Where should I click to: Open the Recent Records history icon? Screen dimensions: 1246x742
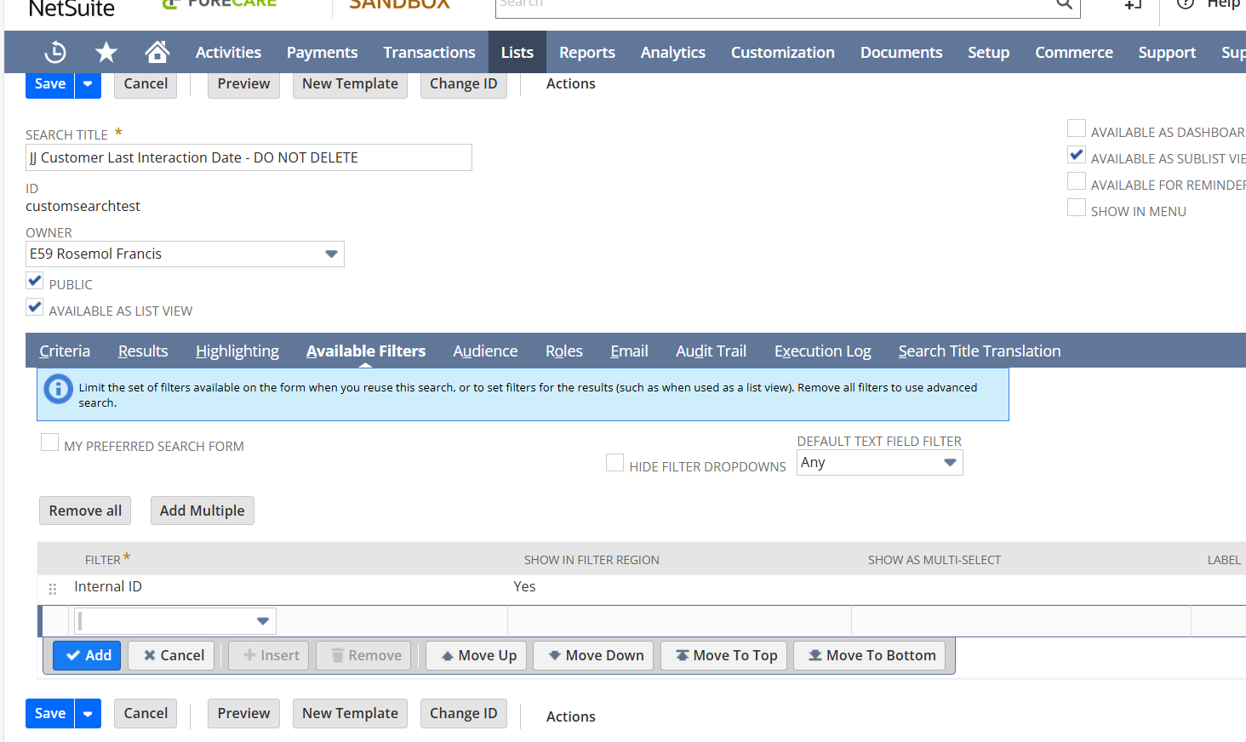[x=55, y=53]
